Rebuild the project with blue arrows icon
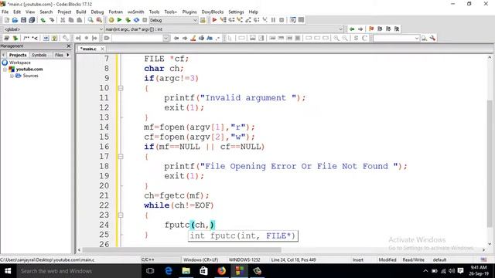The height and width of the screenshot is (278, 495). [x=136, y=20]
